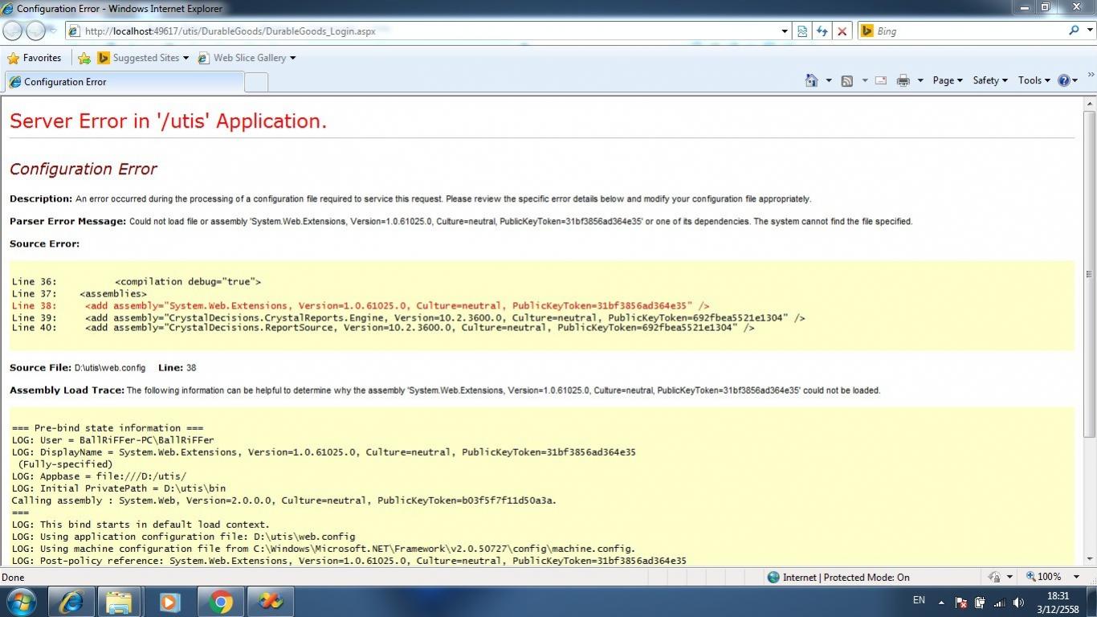
Task: Open a new blank tab
Action: [x=256, y=82]
